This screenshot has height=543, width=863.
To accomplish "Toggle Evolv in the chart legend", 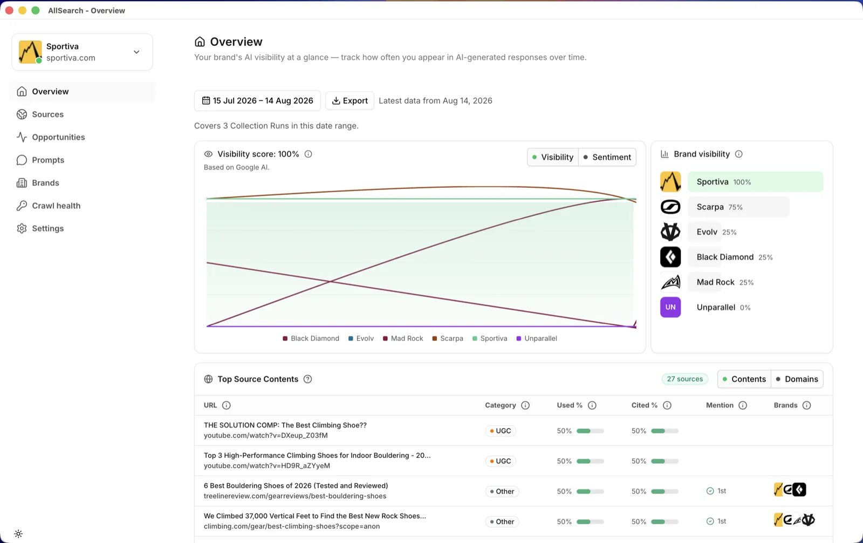I will [x=361, y=338].
